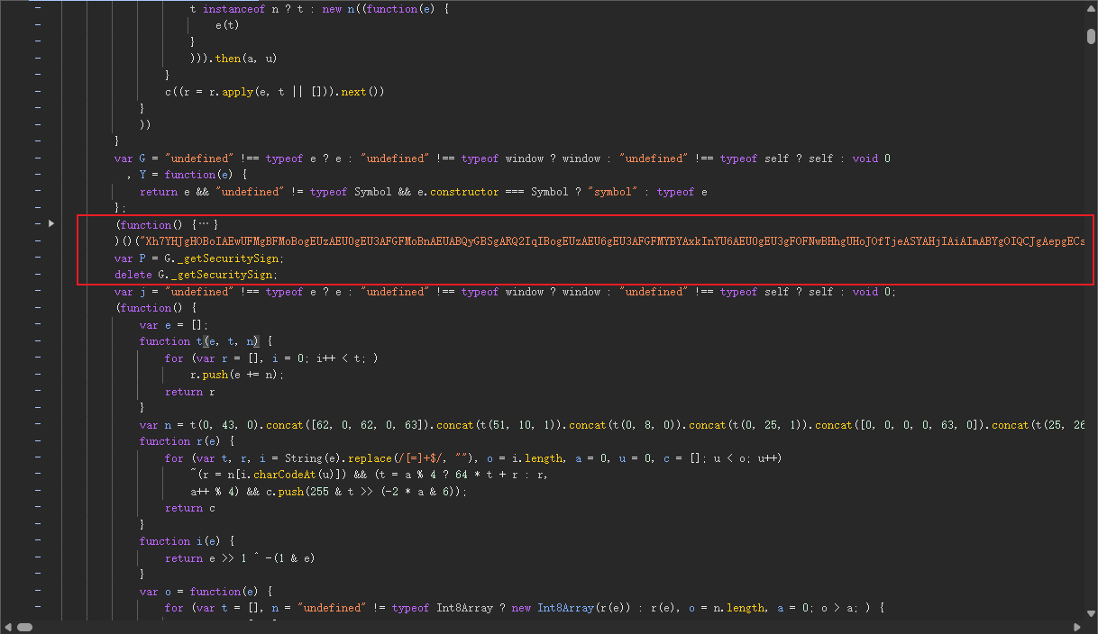The image size is (1098, 634).
Task: Click the vertical scrollbar thumb
Action: coord(1091,36)
